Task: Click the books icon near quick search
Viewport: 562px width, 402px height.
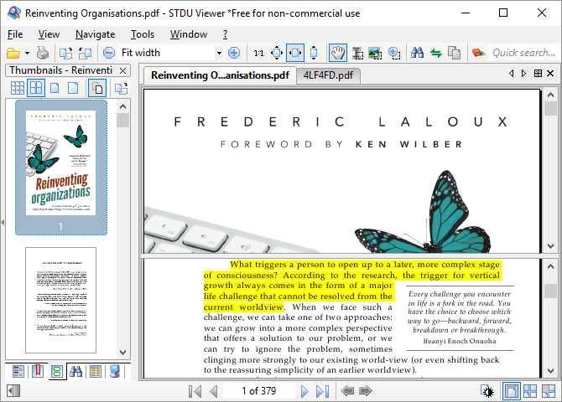Action: tap(478, 53)
